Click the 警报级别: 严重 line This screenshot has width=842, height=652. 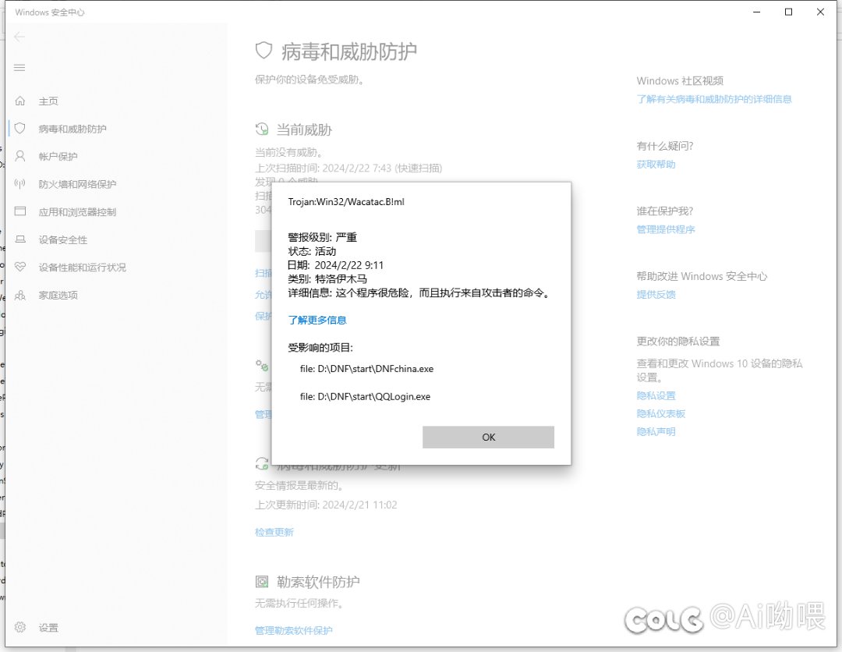coord(322,237)
